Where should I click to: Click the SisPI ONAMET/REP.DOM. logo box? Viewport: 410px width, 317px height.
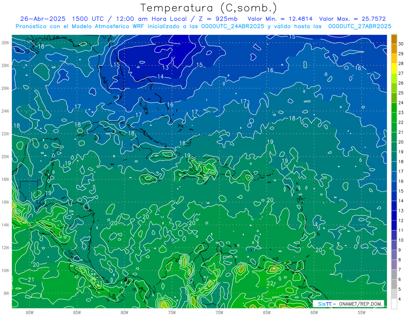[x=348, y=304]
